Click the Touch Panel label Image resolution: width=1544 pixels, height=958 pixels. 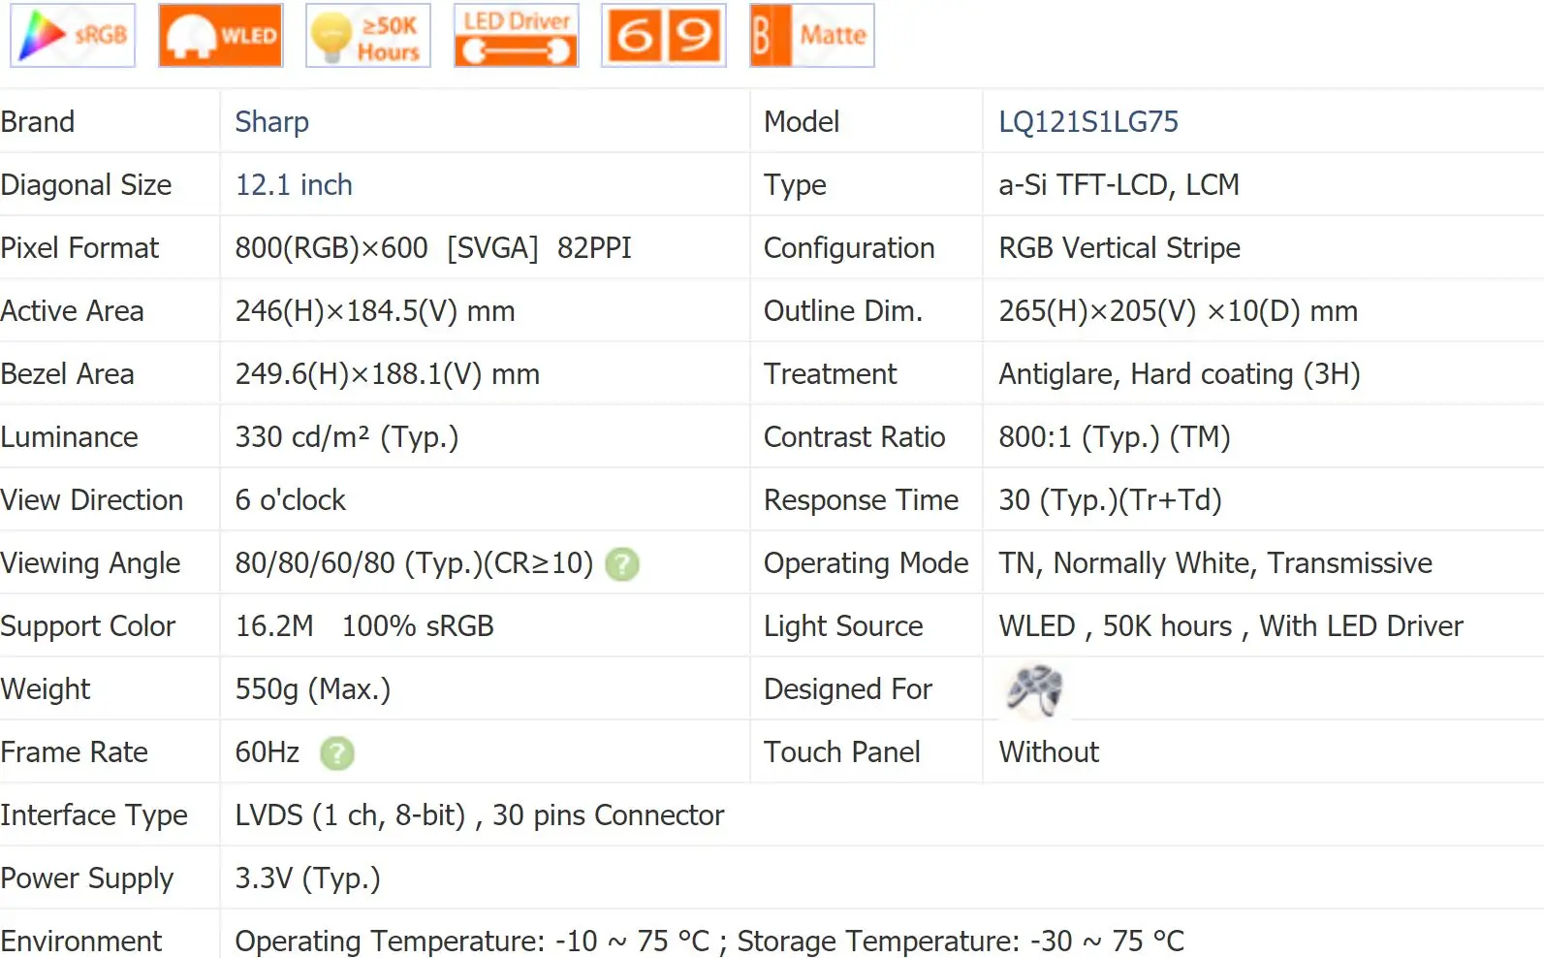point(842,752)
